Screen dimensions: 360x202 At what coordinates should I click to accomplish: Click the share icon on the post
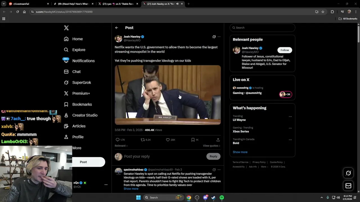tap(218, 140)
